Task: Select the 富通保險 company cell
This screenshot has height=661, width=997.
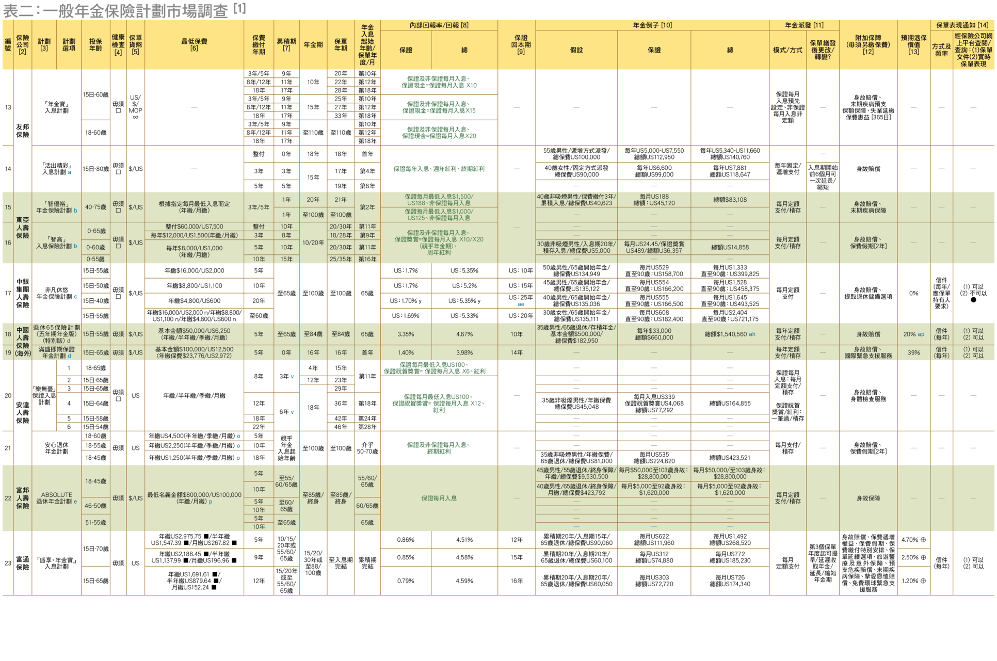Action: point(22,563)
